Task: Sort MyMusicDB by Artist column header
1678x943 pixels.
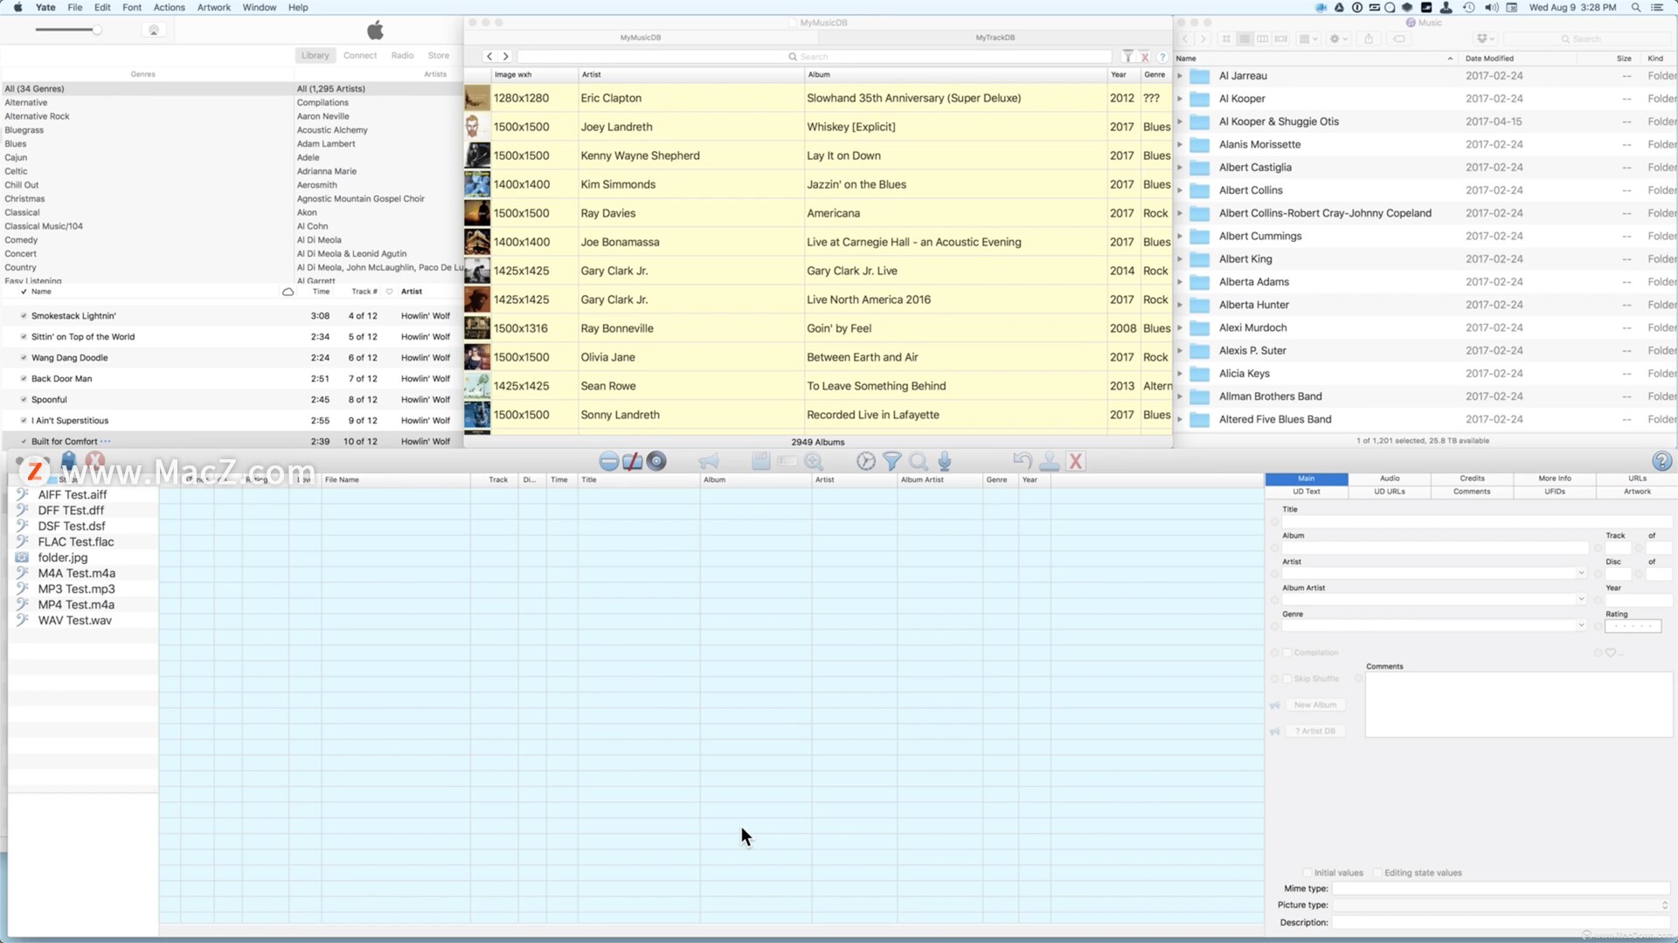Action: (x=690, y=75)
